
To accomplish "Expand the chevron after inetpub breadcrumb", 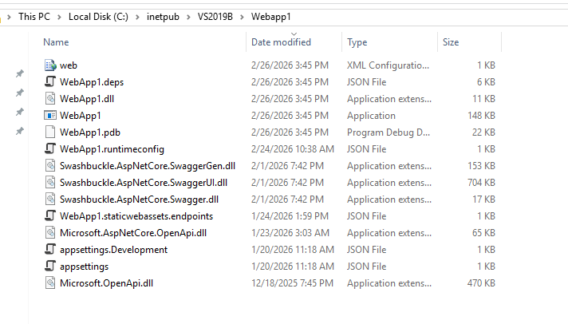I will tap(188, 17).
